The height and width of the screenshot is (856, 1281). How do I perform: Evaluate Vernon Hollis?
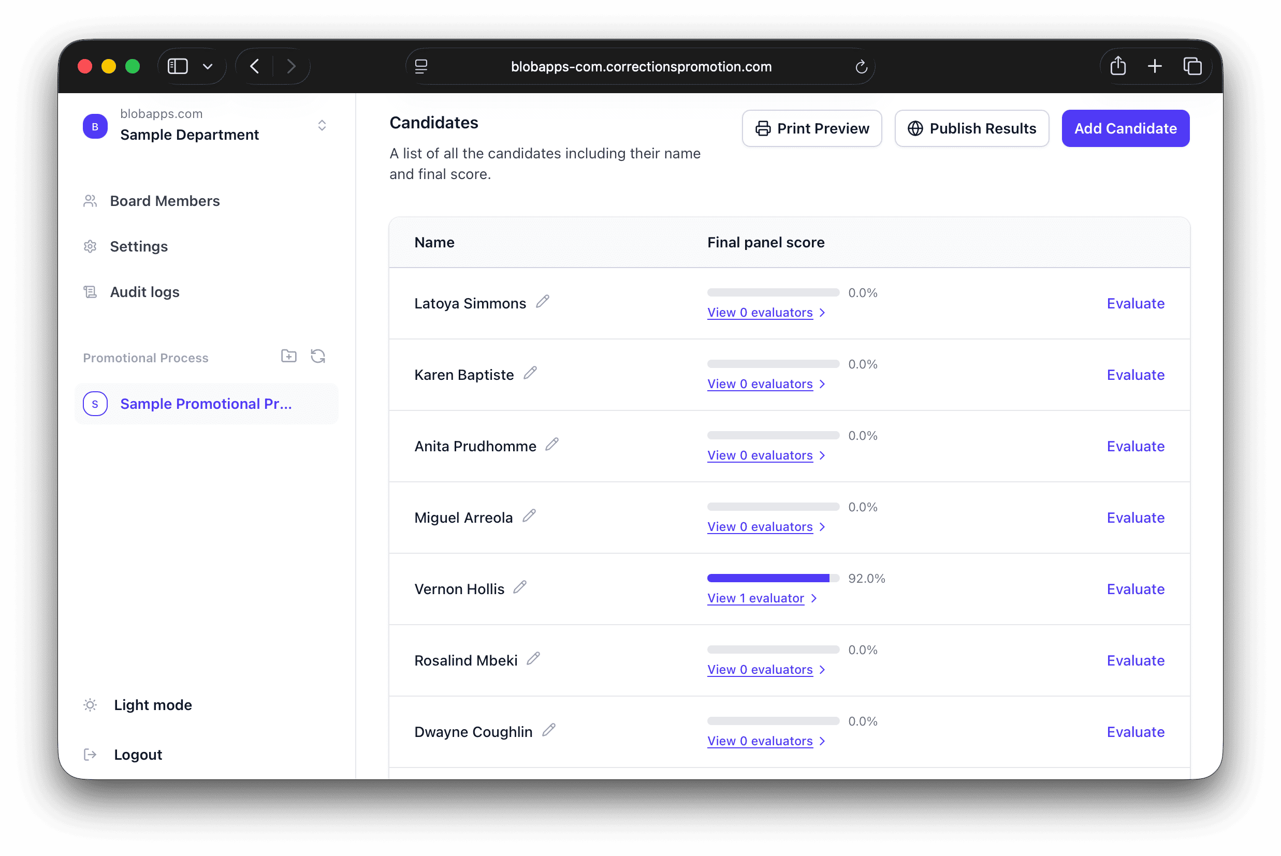(1135, 589)
